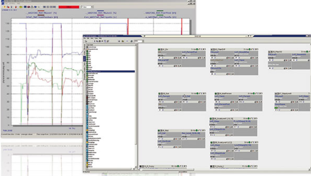Click the first yellow icon in trend toolbar
The height and width of the screenshot is (176, 311).
[x=5, y=7]
